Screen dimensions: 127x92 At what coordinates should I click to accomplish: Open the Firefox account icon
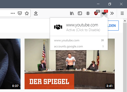coord(88,13)
